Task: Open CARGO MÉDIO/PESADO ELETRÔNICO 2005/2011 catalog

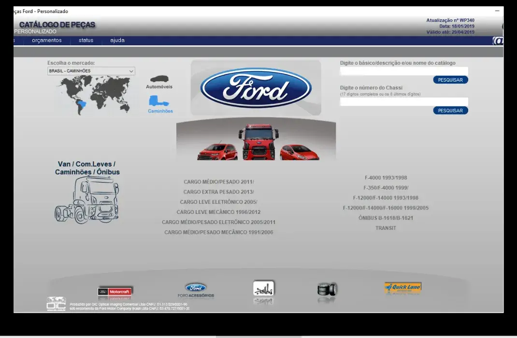Action: point(218,222)
